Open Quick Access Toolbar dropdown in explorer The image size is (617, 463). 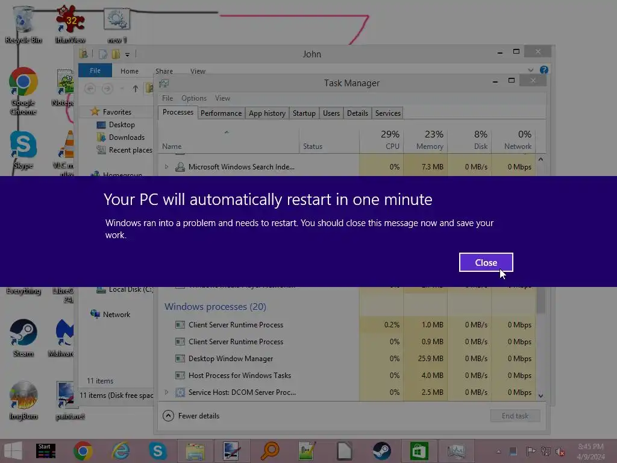point(128,54)
